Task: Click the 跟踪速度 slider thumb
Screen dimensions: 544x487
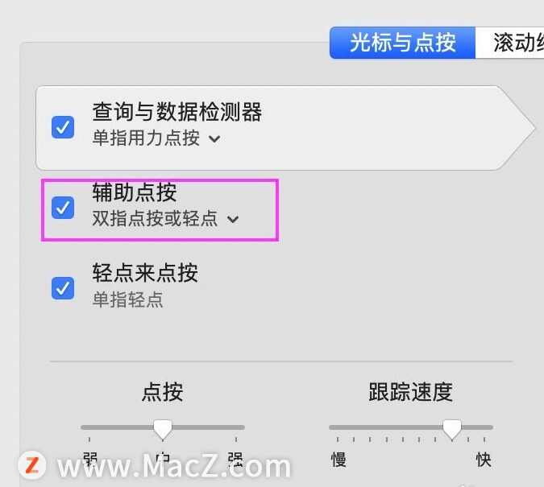Action: 452,429
